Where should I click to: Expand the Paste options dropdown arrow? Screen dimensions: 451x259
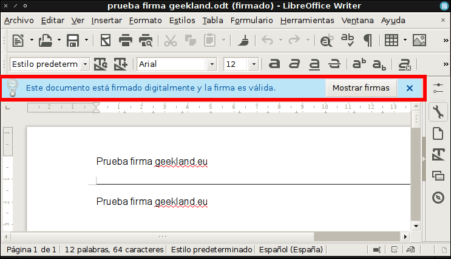pos(223,40)
